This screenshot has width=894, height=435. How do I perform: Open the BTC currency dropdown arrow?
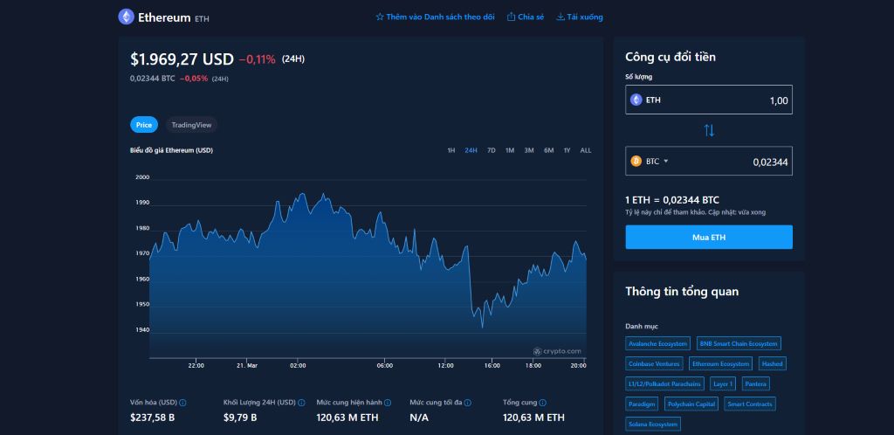click(x=665, y=162)
